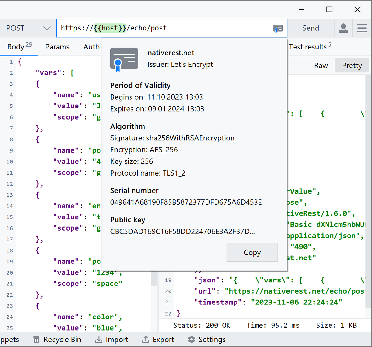This screenshot has width=372, height=347.
Task: Open the Test results tab
Action: pos(310,47)
